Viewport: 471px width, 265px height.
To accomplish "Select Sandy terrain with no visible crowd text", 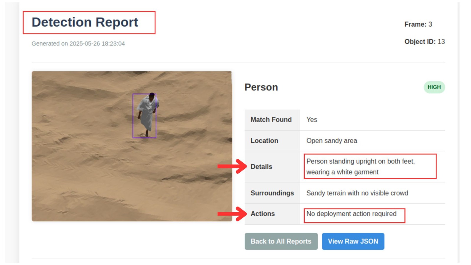I will (x=357, y=193).
